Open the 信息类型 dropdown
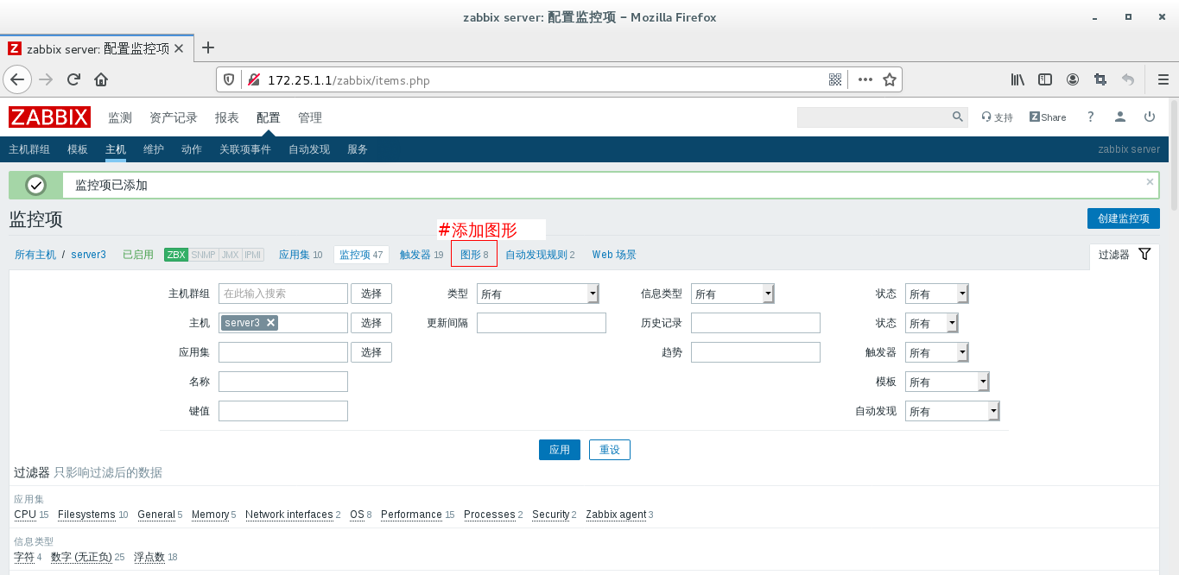The height and width of the screenshot is (575, 1179). click(732, 294)
